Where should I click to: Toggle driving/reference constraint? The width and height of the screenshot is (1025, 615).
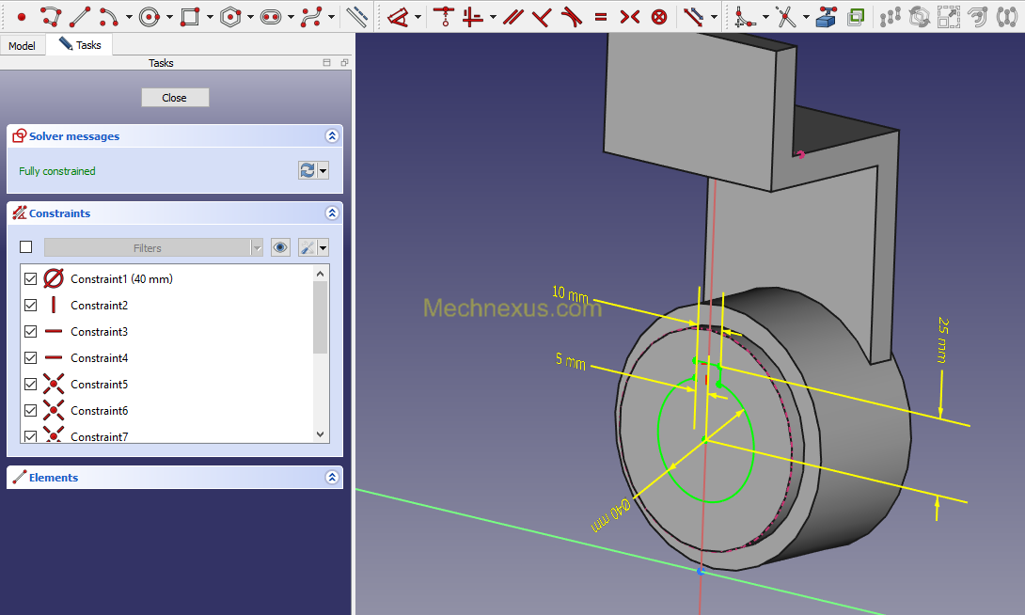pos(693,17)
